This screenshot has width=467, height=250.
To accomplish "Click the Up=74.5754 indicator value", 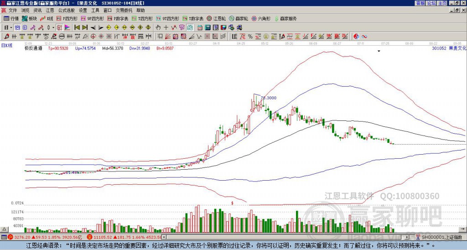I will [85, 48].
